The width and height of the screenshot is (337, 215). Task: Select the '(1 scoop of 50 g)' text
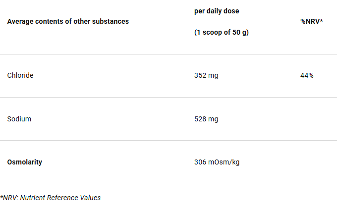(x=221, y=32)
